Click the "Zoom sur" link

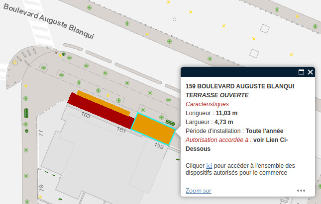point(198,191)
